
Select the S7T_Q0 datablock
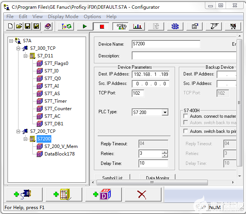(x=52, y=79)
